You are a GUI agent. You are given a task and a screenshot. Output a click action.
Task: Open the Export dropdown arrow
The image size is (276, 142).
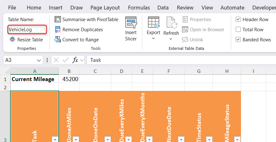coord(153,38)
